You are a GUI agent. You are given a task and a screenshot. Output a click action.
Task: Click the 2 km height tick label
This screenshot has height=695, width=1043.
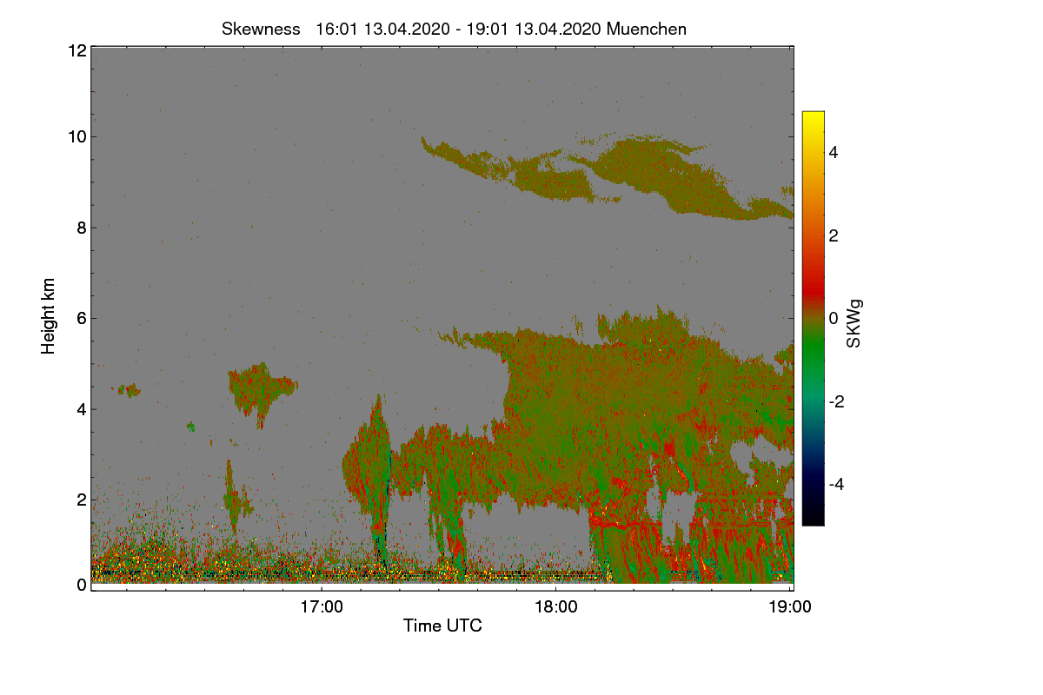coord(82,499)
